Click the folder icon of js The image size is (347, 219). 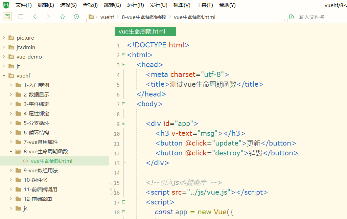click(x=18, y=209)
